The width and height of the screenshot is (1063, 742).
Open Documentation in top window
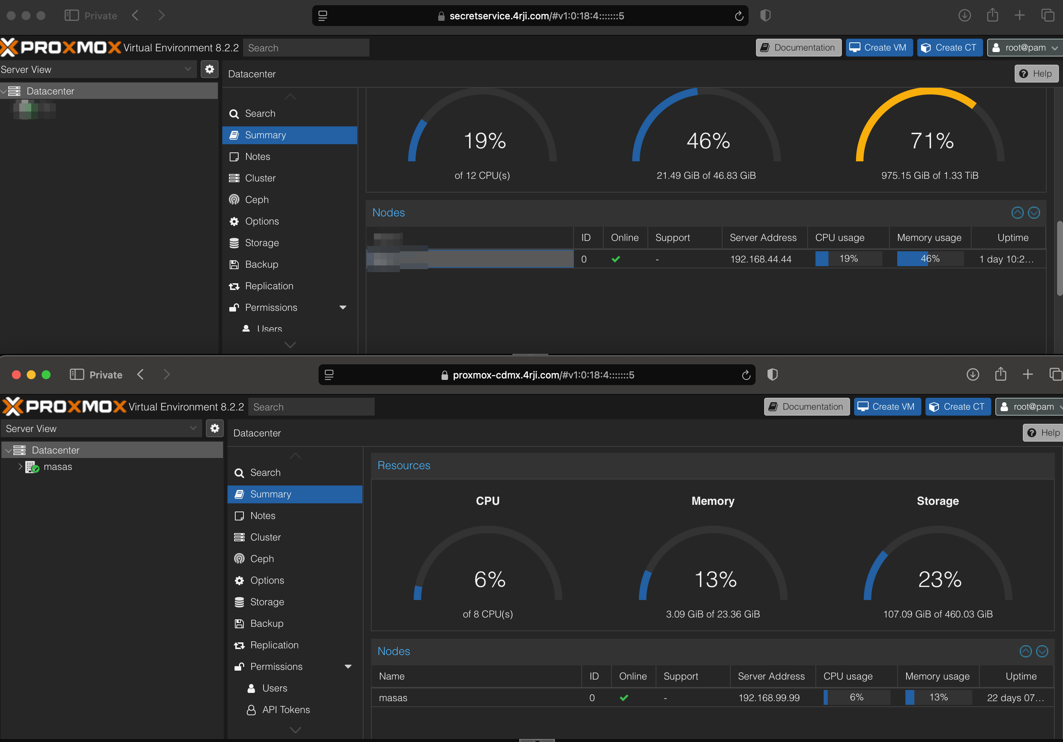[798, 48]
